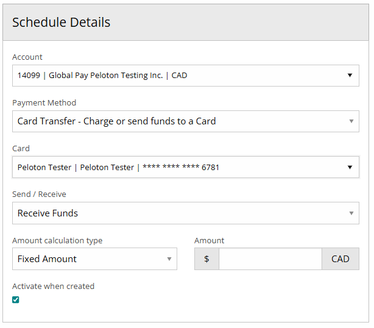
Task: Click the Activate when created label
Action: click(x=54, y=286)
